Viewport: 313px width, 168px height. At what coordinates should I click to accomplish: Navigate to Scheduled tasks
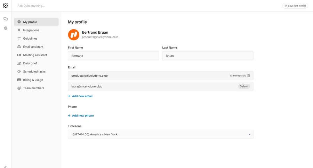pyautogui.click(x=34, y=72)
